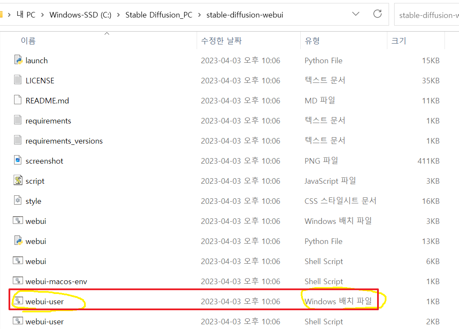Sort files by the 수정한 날짜 column

click(x=221, y=41)
